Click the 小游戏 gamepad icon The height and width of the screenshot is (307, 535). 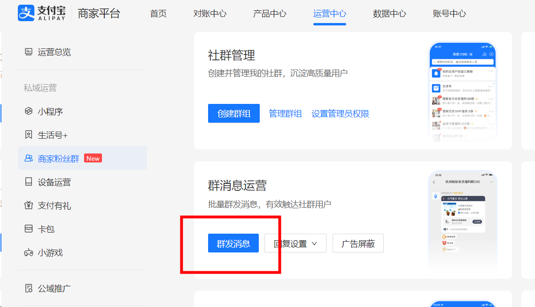tap(29, 252)
